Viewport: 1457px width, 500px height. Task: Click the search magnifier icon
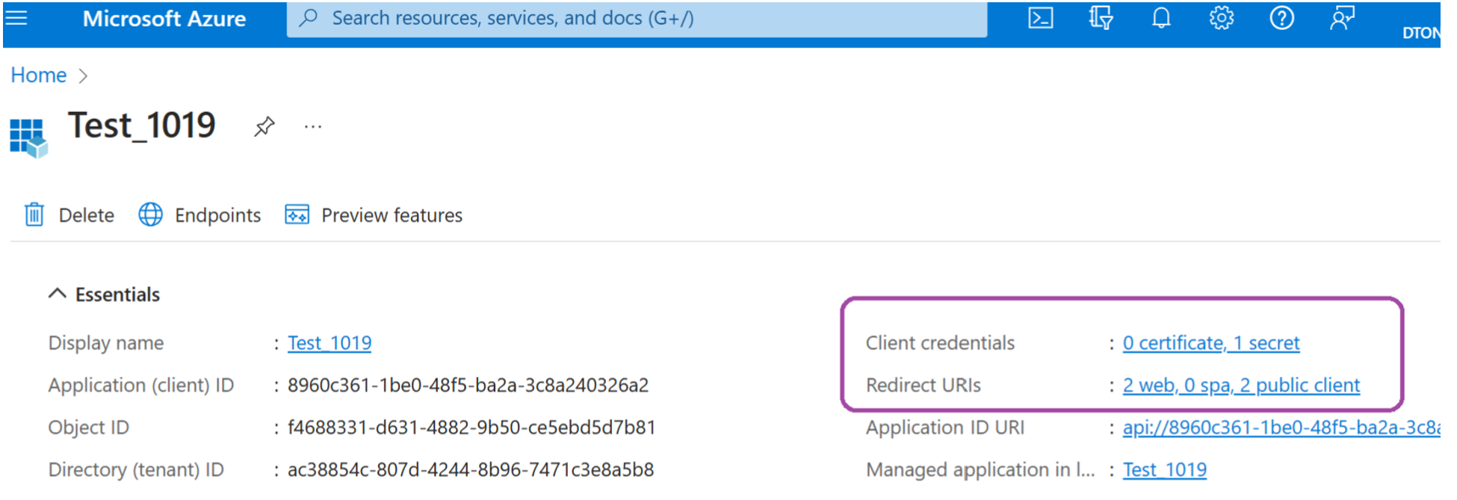point(308,18)
